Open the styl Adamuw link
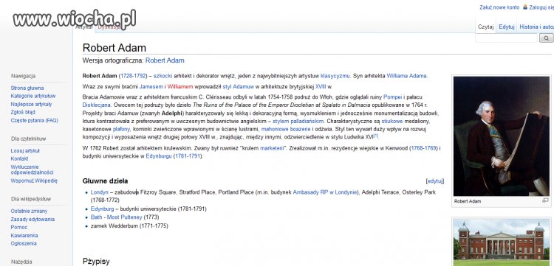 coord(238,87)
